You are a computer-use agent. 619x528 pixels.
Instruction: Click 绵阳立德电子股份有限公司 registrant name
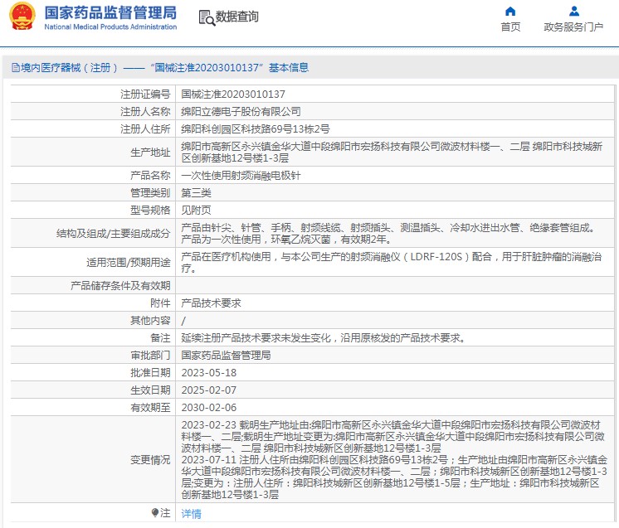point(241,111)
